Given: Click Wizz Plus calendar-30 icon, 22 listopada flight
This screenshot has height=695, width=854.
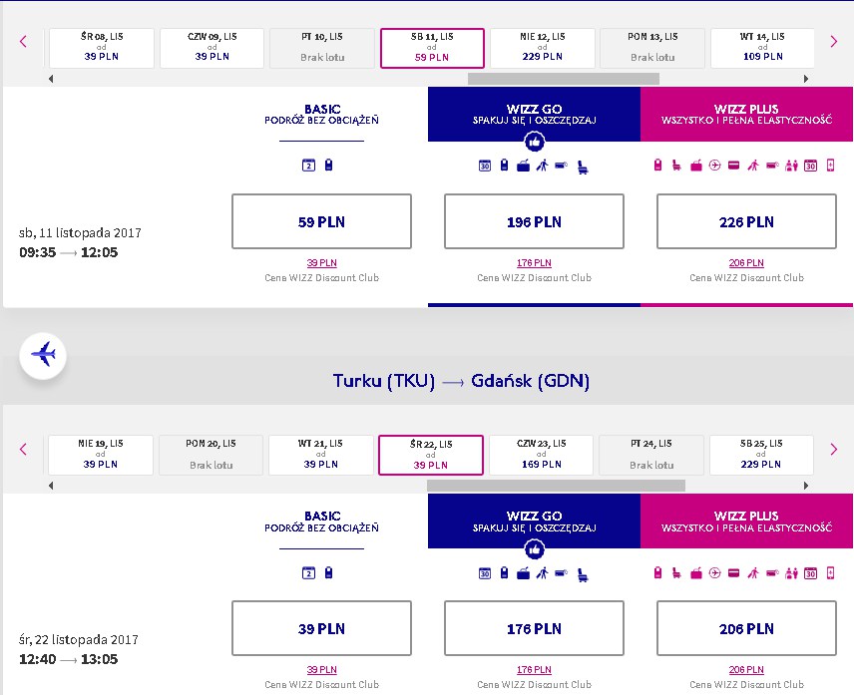Looking at the screenshot, I should (x=811, y=573).
